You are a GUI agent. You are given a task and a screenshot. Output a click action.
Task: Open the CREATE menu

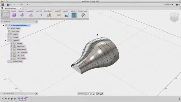[x=13, y=11]
